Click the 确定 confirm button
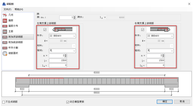The image size is (194, 106). pos(165,101)
